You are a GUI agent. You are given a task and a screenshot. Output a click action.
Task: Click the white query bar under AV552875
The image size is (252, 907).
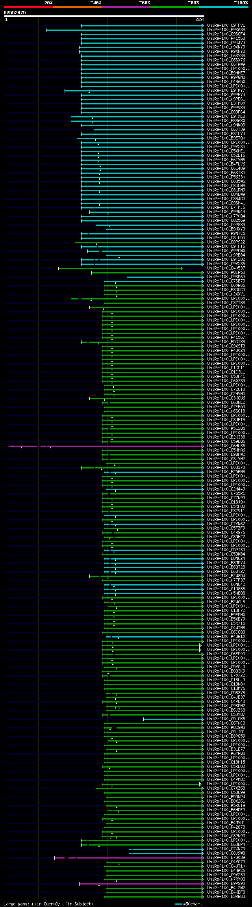pos(104,16)
